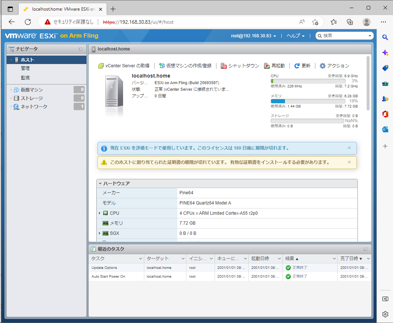Open the search box dropdown arrow
This screenshot has width=393, height=323.
pos(370,36)
